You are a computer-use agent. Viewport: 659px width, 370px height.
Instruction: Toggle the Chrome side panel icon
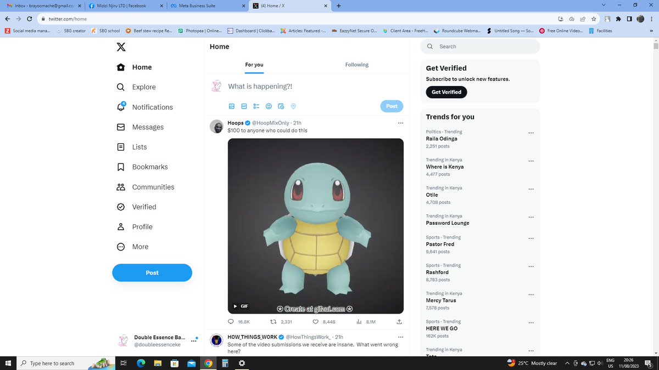629,19
